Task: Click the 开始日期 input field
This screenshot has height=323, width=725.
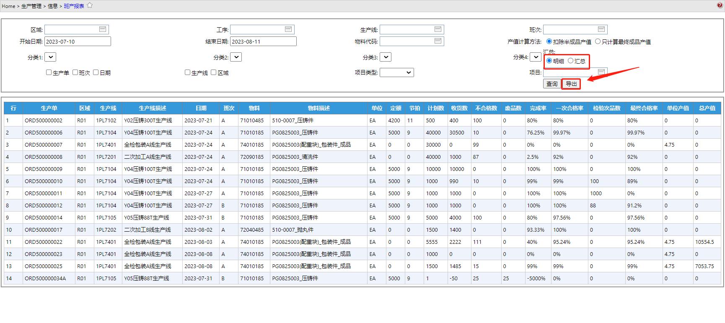Action: pyautogui.click(x=78, y=41)
